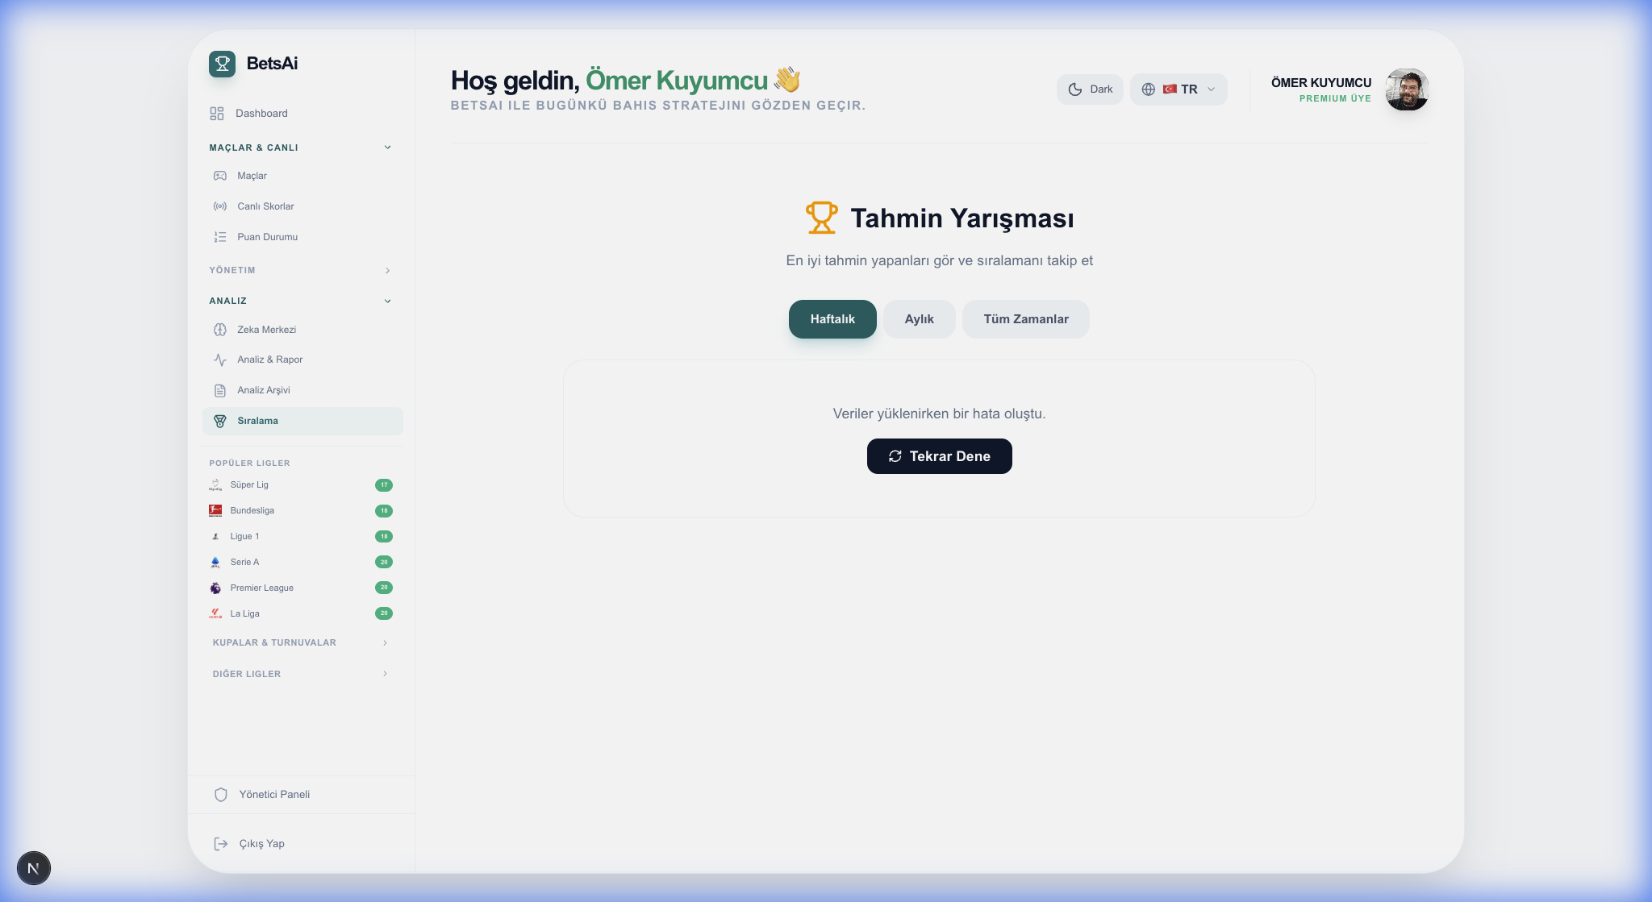
Task: Select the Maçlar gamepad icon
Action: point(220,175)
